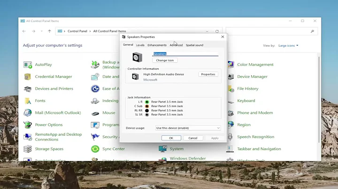Navigate forward in Control Panel

(x=33, y=31)
